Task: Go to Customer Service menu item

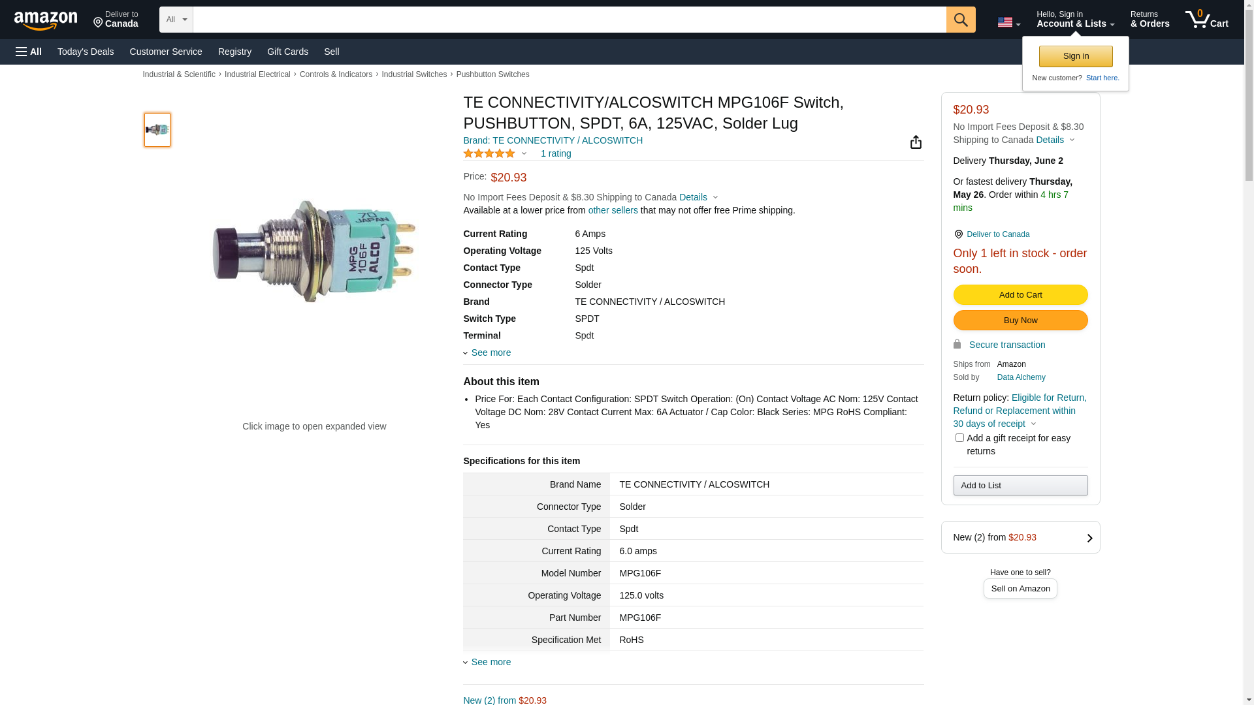Action: tap(166, 52)
